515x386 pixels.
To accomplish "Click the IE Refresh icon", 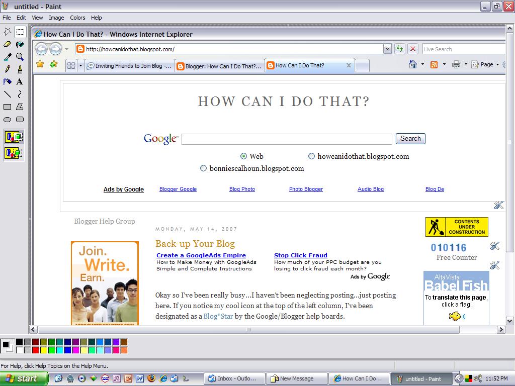I will pos(399,49).
